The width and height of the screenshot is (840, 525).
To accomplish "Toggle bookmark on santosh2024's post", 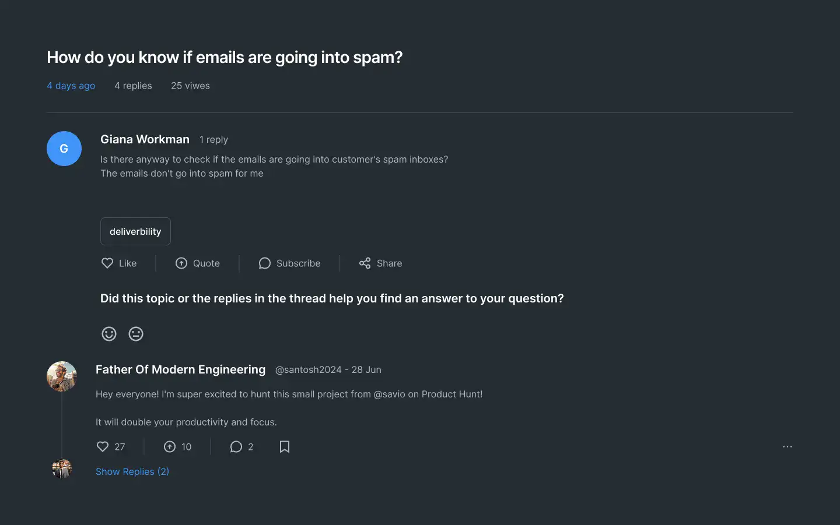I will click(x=285, y=447).
